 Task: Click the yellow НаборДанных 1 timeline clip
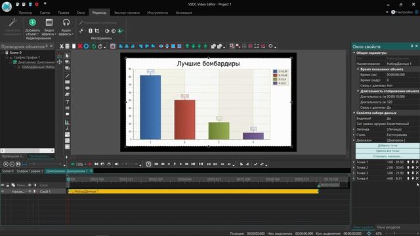(x=193, y=191)
